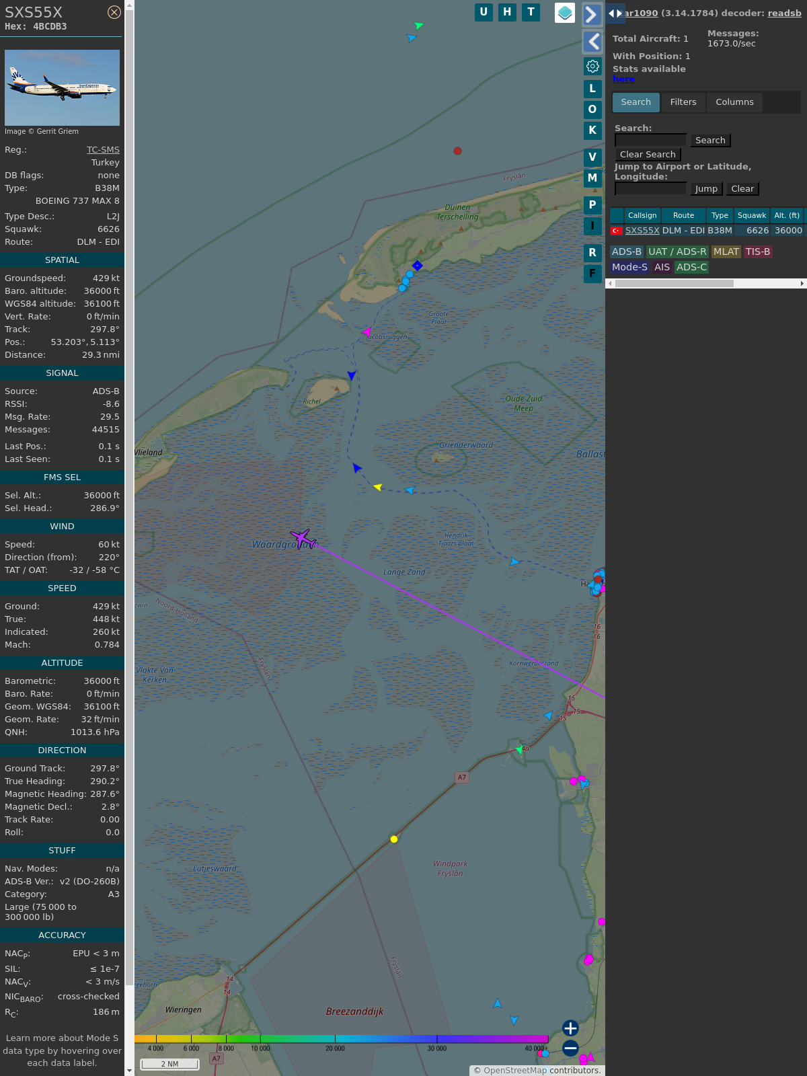Toggle the O map option button
The width and height of the screenshot is (807, 1076).
[x=592, y=110]
